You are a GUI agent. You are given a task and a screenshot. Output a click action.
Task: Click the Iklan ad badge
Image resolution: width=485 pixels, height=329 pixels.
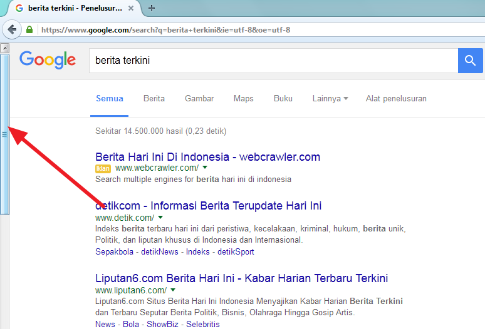[103, 168]
